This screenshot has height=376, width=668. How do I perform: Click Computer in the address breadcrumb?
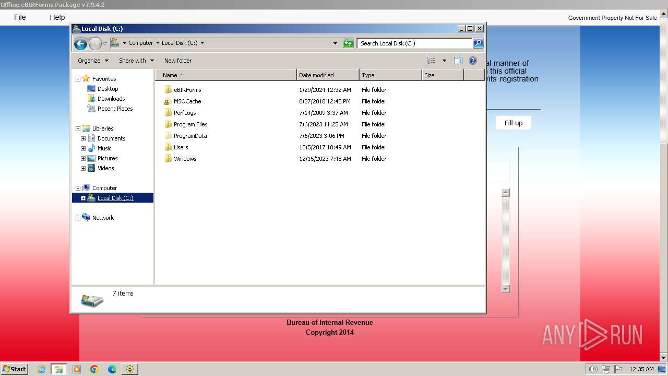point(141,43)
